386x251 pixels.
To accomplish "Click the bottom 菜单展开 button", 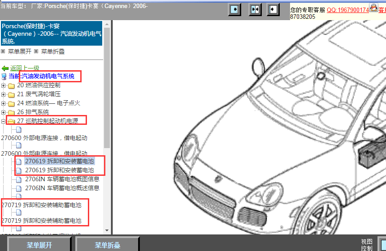I will pyautogui.click(x=39, y=245).
